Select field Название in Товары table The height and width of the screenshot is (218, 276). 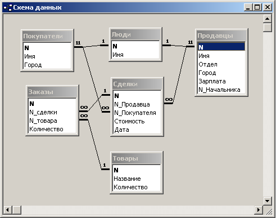[137, 179]
